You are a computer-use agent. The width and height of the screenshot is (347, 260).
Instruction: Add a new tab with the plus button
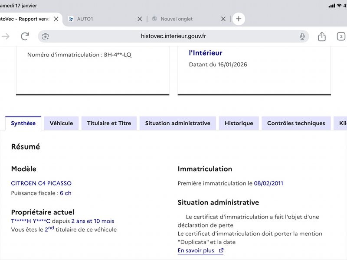[239, 19]
